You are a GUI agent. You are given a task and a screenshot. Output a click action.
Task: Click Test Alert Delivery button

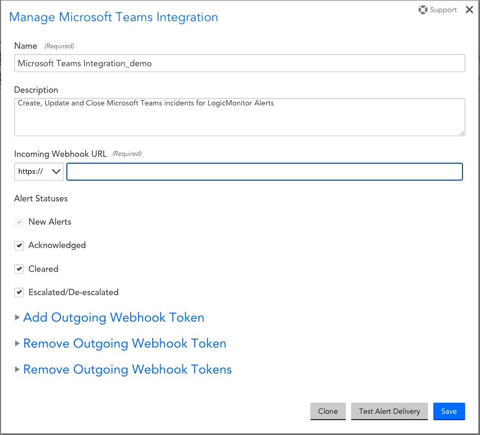point(389,412)
